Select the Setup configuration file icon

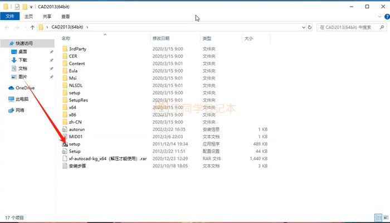pos(65,151)
